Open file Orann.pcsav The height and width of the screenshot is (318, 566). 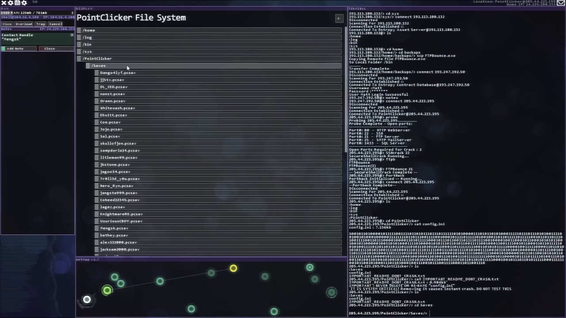218,101
